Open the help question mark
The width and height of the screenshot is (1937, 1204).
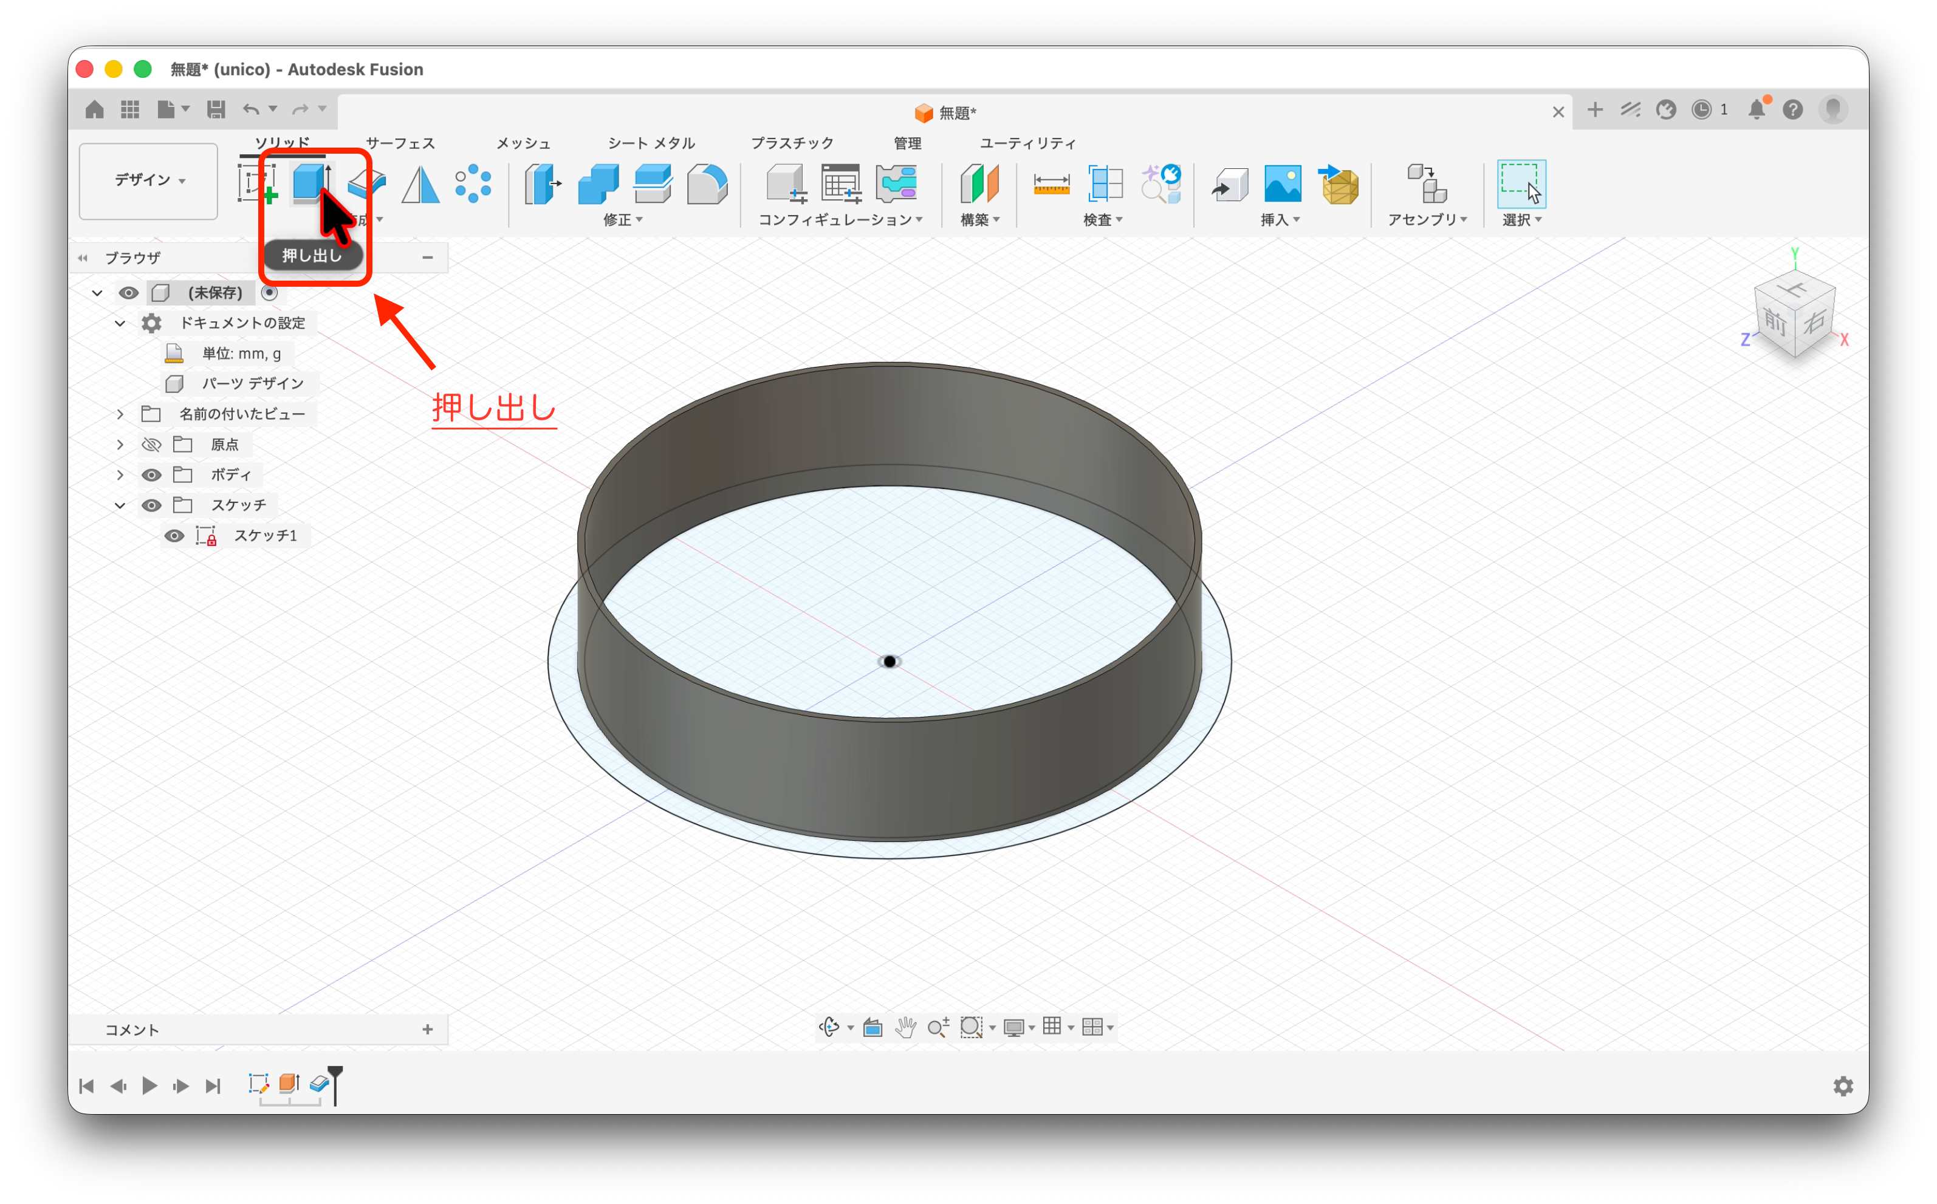coord(1793,109)
